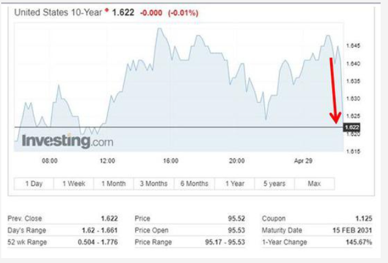
Task: Select the 6 Months range tab
Action: point(194,184)
